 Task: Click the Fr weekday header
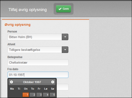coord(39,89)
